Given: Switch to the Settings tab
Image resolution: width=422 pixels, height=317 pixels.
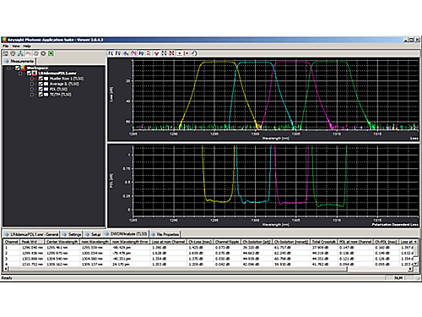Looking at the screenshot, I should [72, 234].
